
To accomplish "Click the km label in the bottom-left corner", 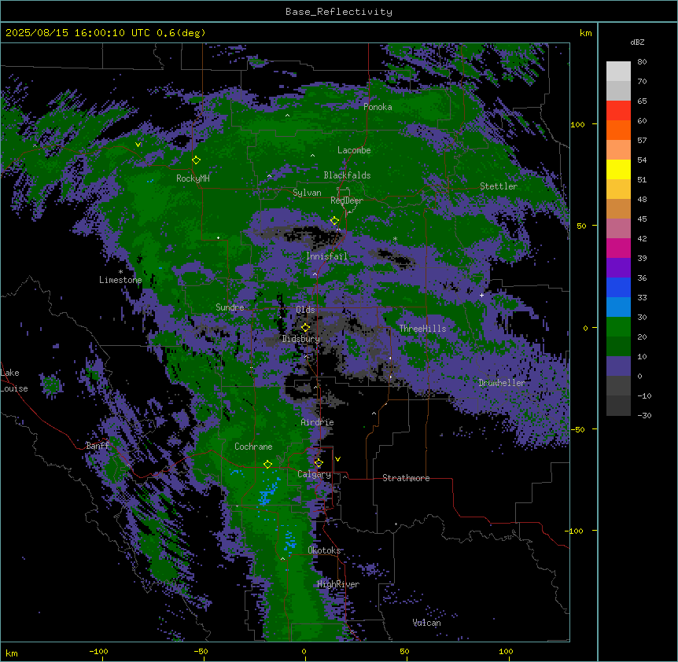I will tap(12, 653).
